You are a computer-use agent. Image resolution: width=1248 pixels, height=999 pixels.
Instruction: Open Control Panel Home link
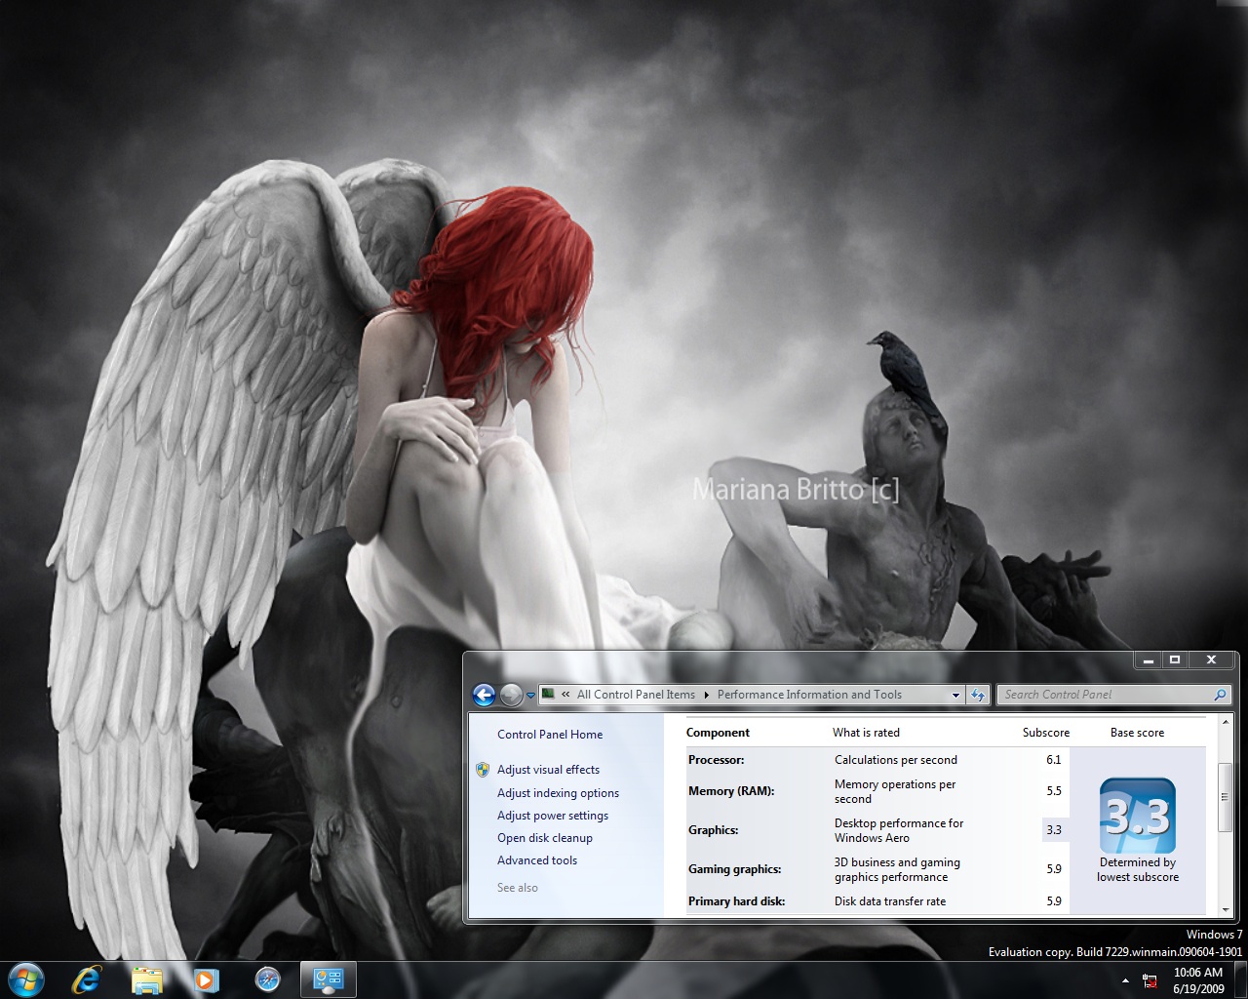pyautogui.click(x=550, y=735)
